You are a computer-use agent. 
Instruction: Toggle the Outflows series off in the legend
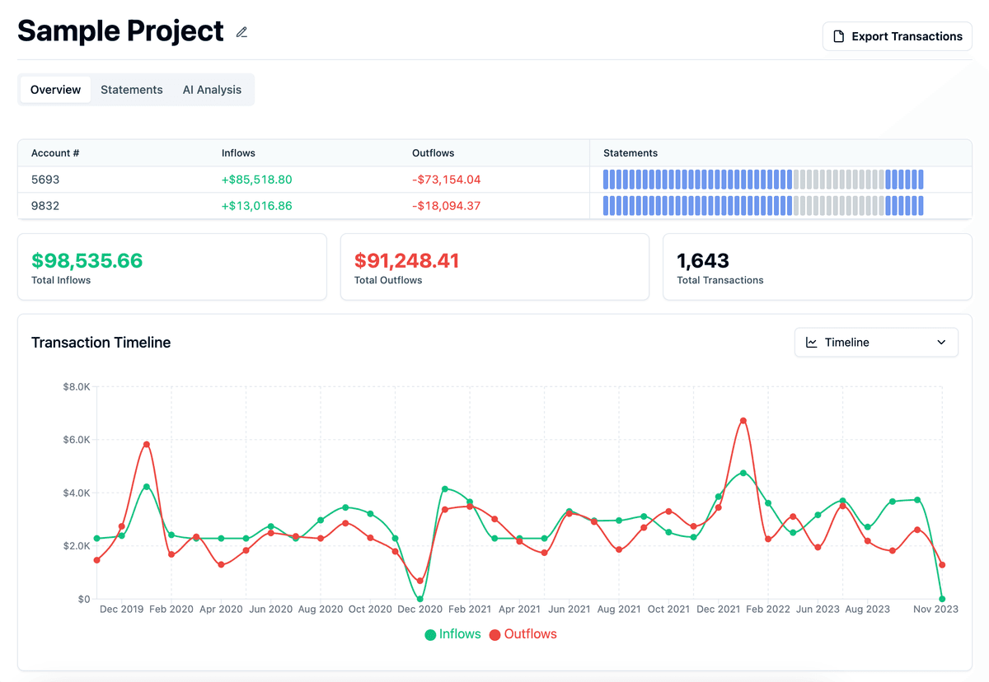[532, 634]
